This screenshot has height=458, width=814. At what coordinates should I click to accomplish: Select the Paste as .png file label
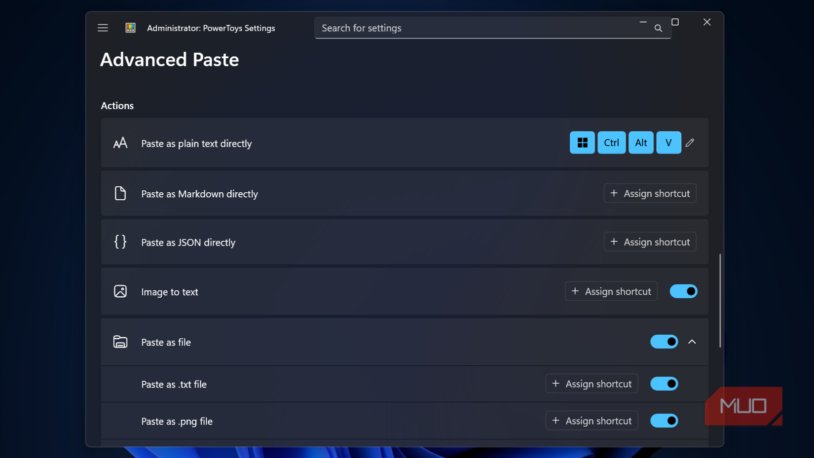[x=177, y=421]
